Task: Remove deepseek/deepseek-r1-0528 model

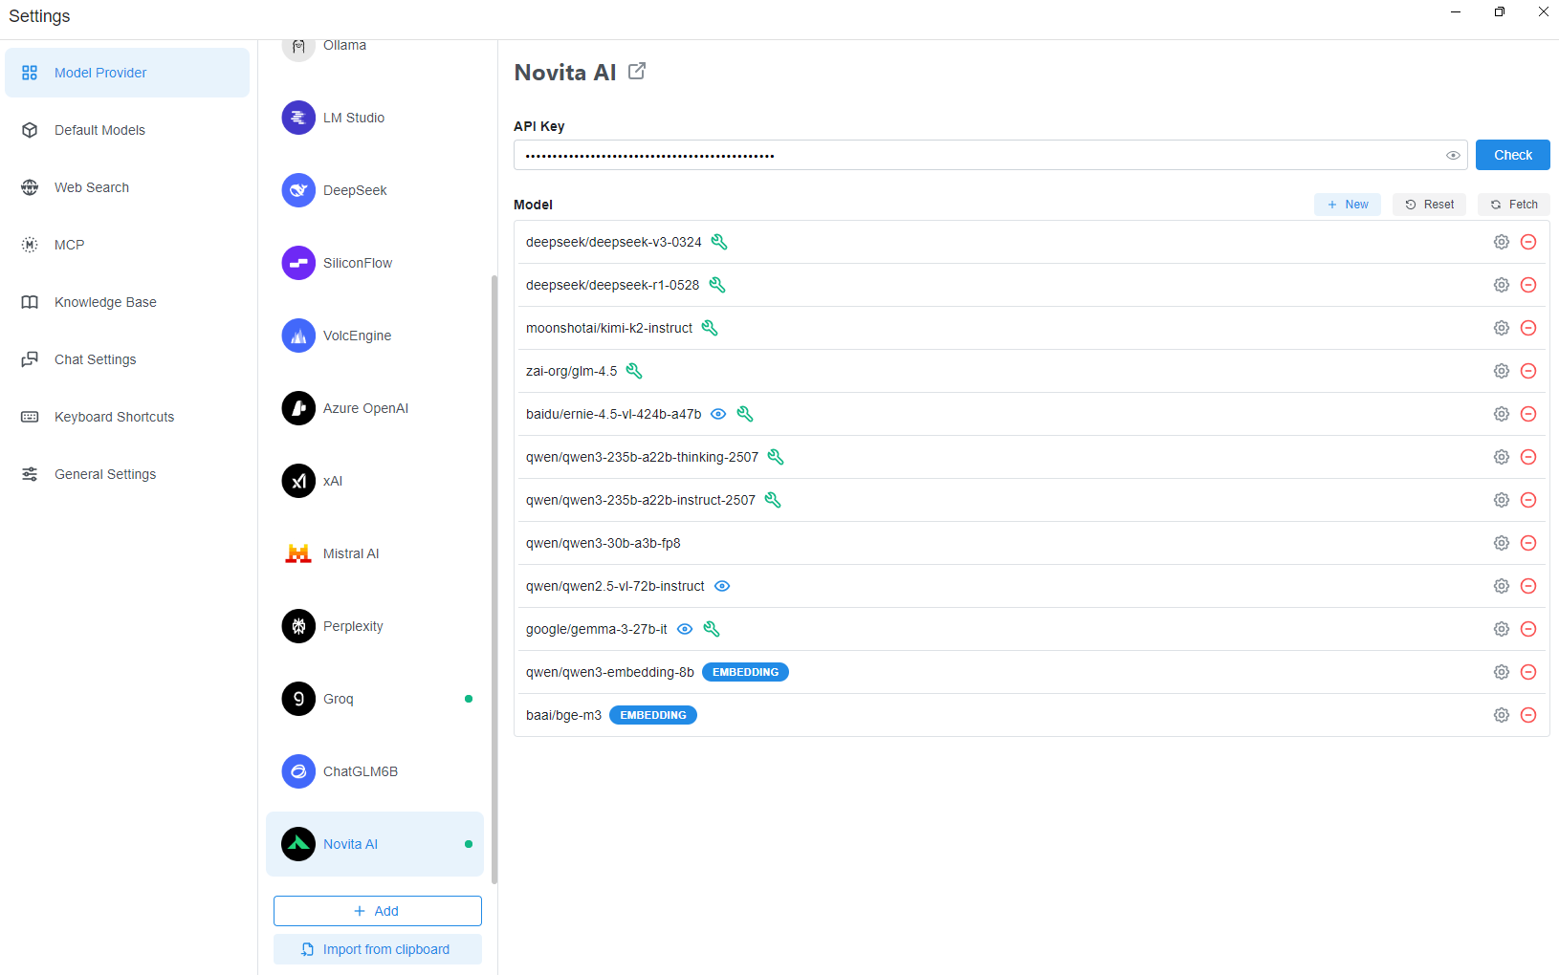Action: pos(1528,285)
